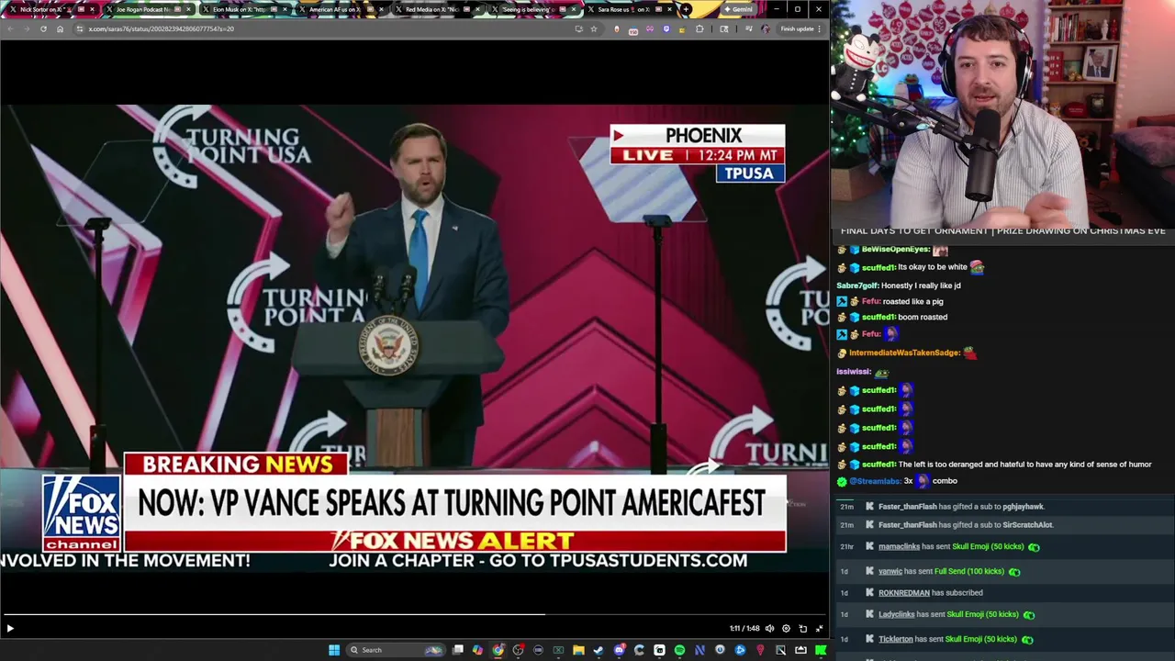Open the Excel icon in the taskbar

coord(558,650)
